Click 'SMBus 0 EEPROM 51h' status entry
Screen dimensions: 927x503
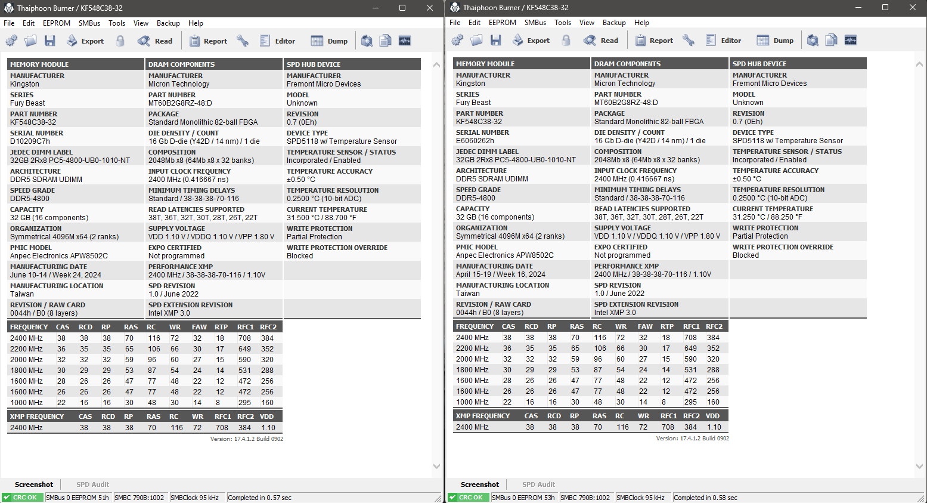coord(78,498)
